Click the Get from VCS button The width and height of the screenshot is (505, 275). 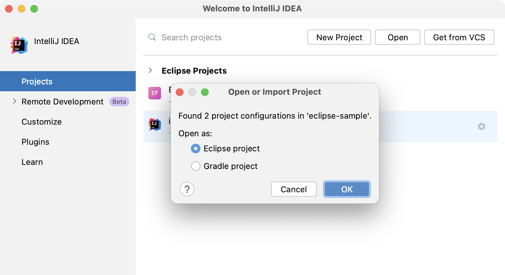(459, 37)
